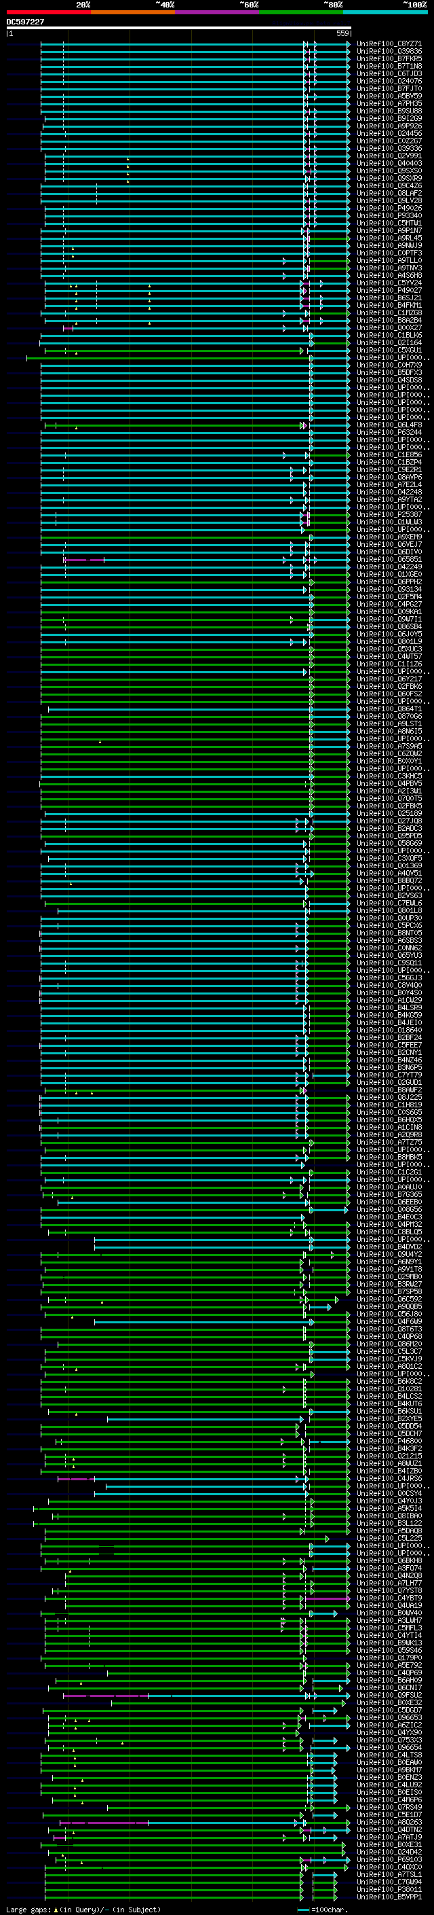
Task: Click the white query length bar
Action: [179, 27]
